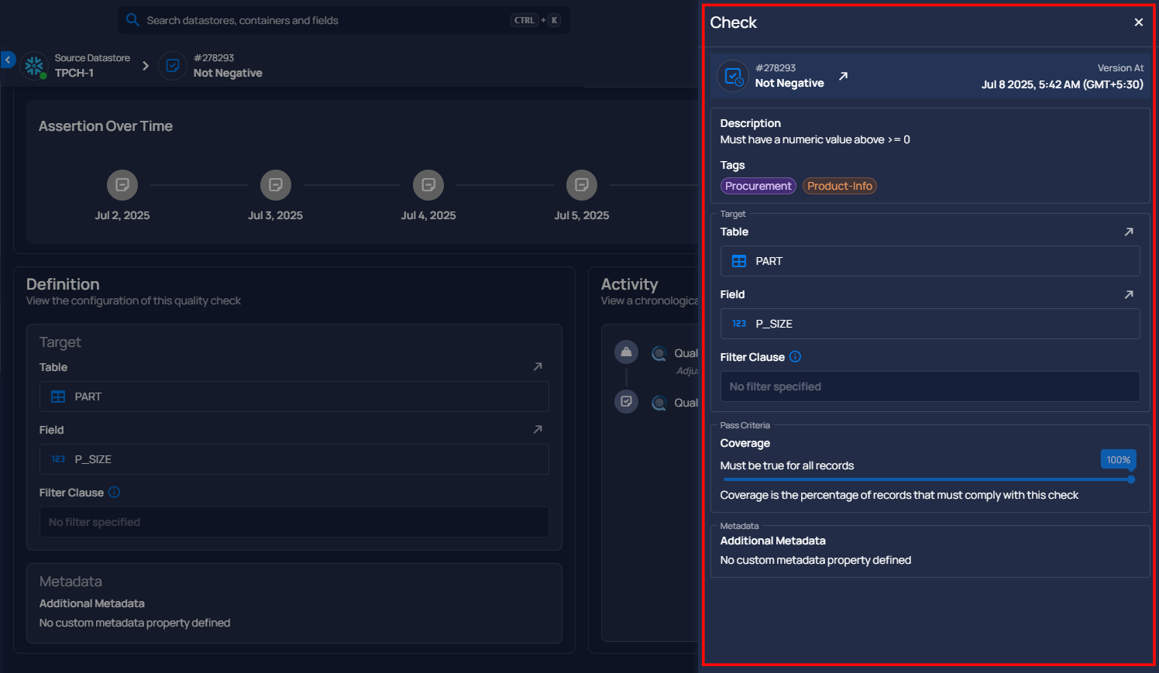The height and width of the screenshot is (673, 1159).
Task: Open the Field link arrow in the Check panel
Action: [1129, 294]
